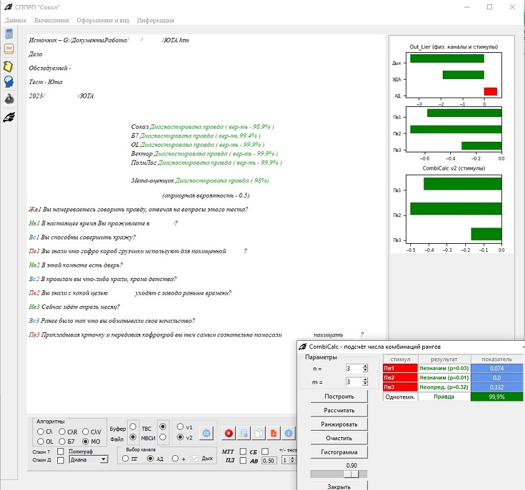Image resolution: width=525 pixels, height=490 pixels.
Task: Click the Рассчитать button
Action: point(339,410)
